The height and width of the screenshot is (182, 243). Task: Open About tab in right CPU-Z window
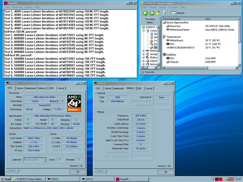(x=149, y=89)
